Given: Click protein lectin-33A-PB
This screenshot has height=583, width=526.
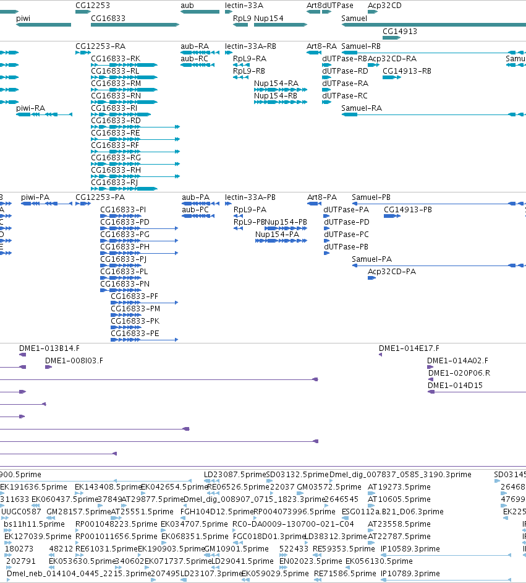Looking at the screenshot, I should click(x=250, y=197).
